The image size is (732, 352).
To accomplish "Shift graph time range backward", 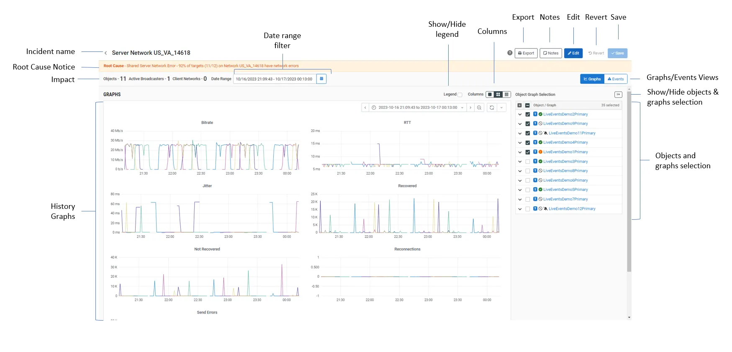I will [x=365, y=108].
